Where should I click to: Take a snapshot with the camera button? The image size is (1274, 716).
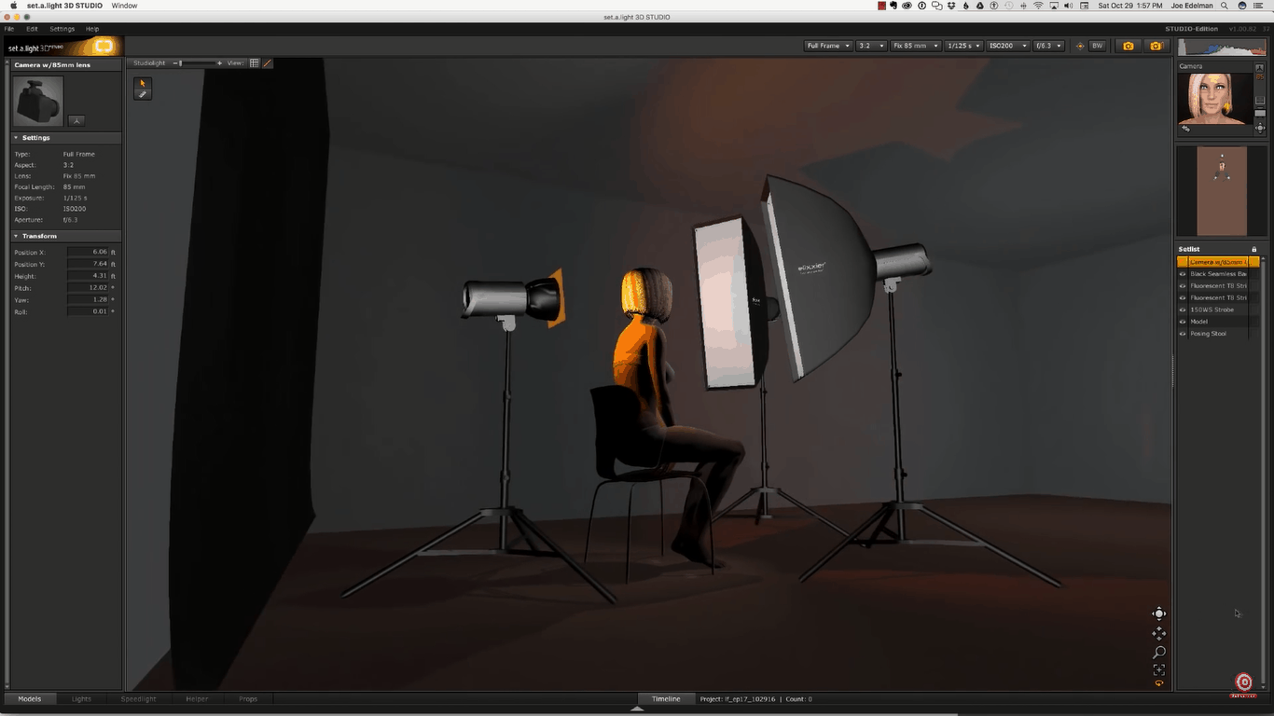(x=1129, y=46)
